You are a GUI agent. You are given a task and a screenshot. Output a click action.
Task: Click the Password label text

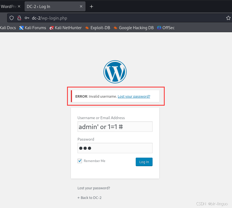[x=86, y=139]
